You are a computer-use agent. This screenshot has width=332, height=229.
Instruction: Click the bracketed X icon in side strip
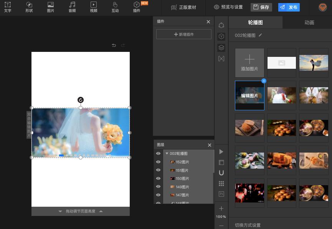221,58
